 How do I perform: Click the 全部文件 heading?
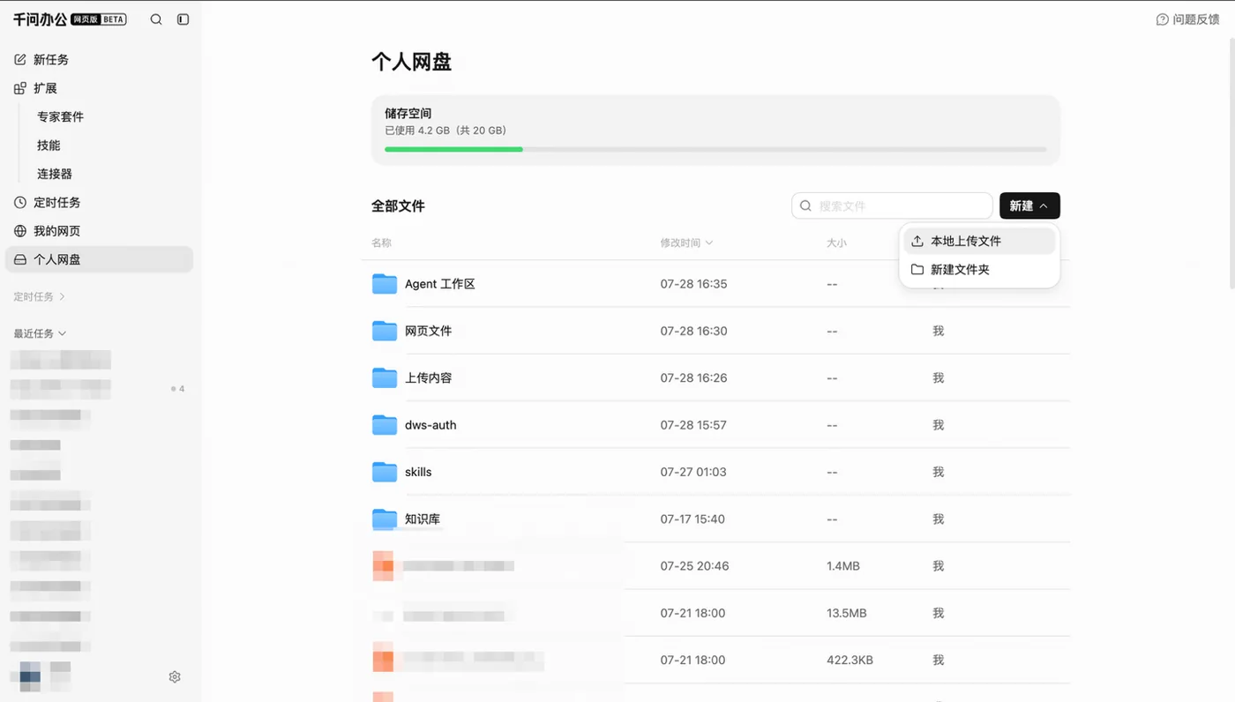point(398,206)
